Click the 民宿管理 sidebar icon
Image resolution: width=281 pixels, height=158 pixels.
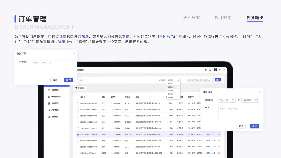point(49,90)
